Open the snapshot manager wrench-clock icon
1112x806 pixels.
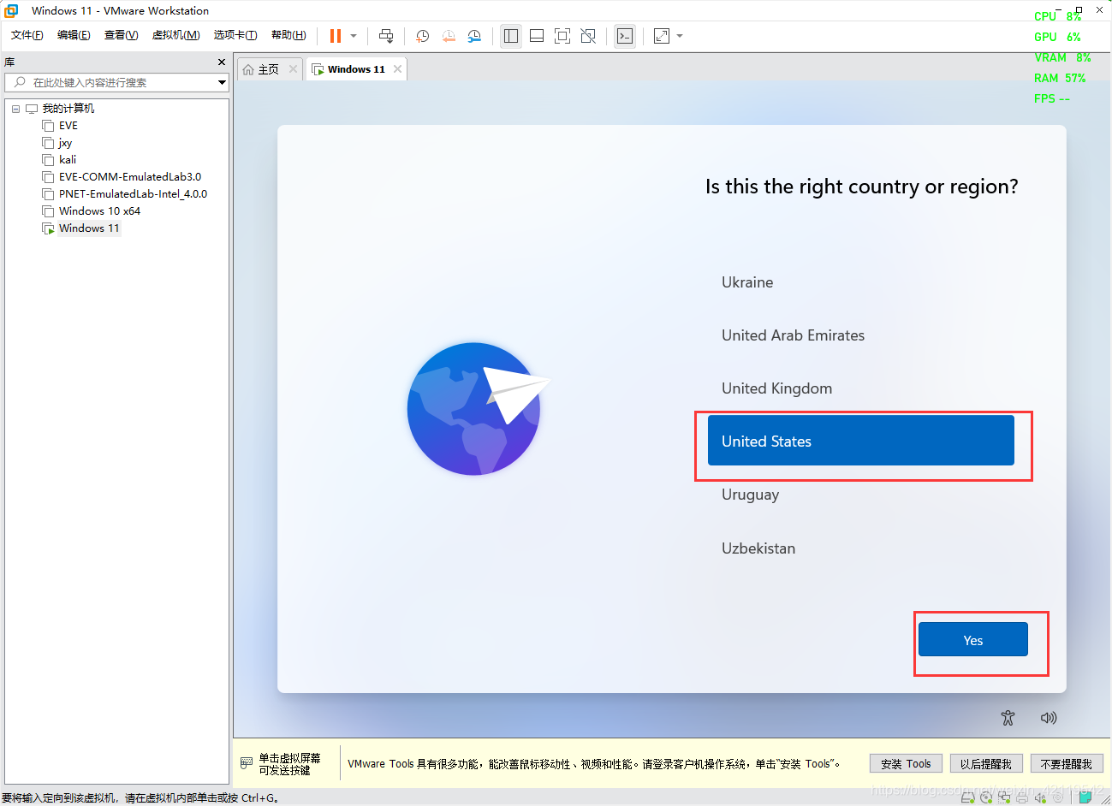[x=474, y=36]
